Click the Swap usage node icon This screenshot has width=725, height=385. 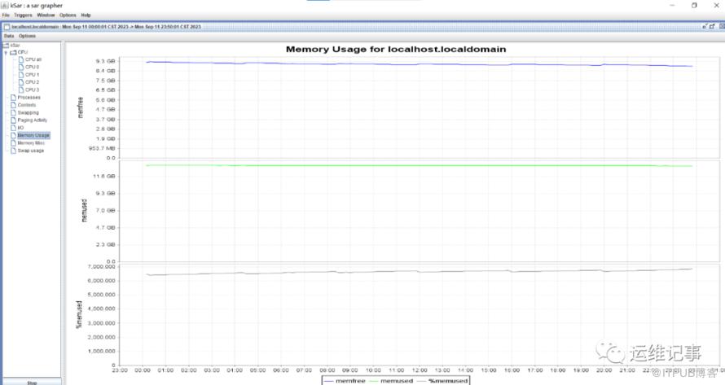tap(13, 151)
